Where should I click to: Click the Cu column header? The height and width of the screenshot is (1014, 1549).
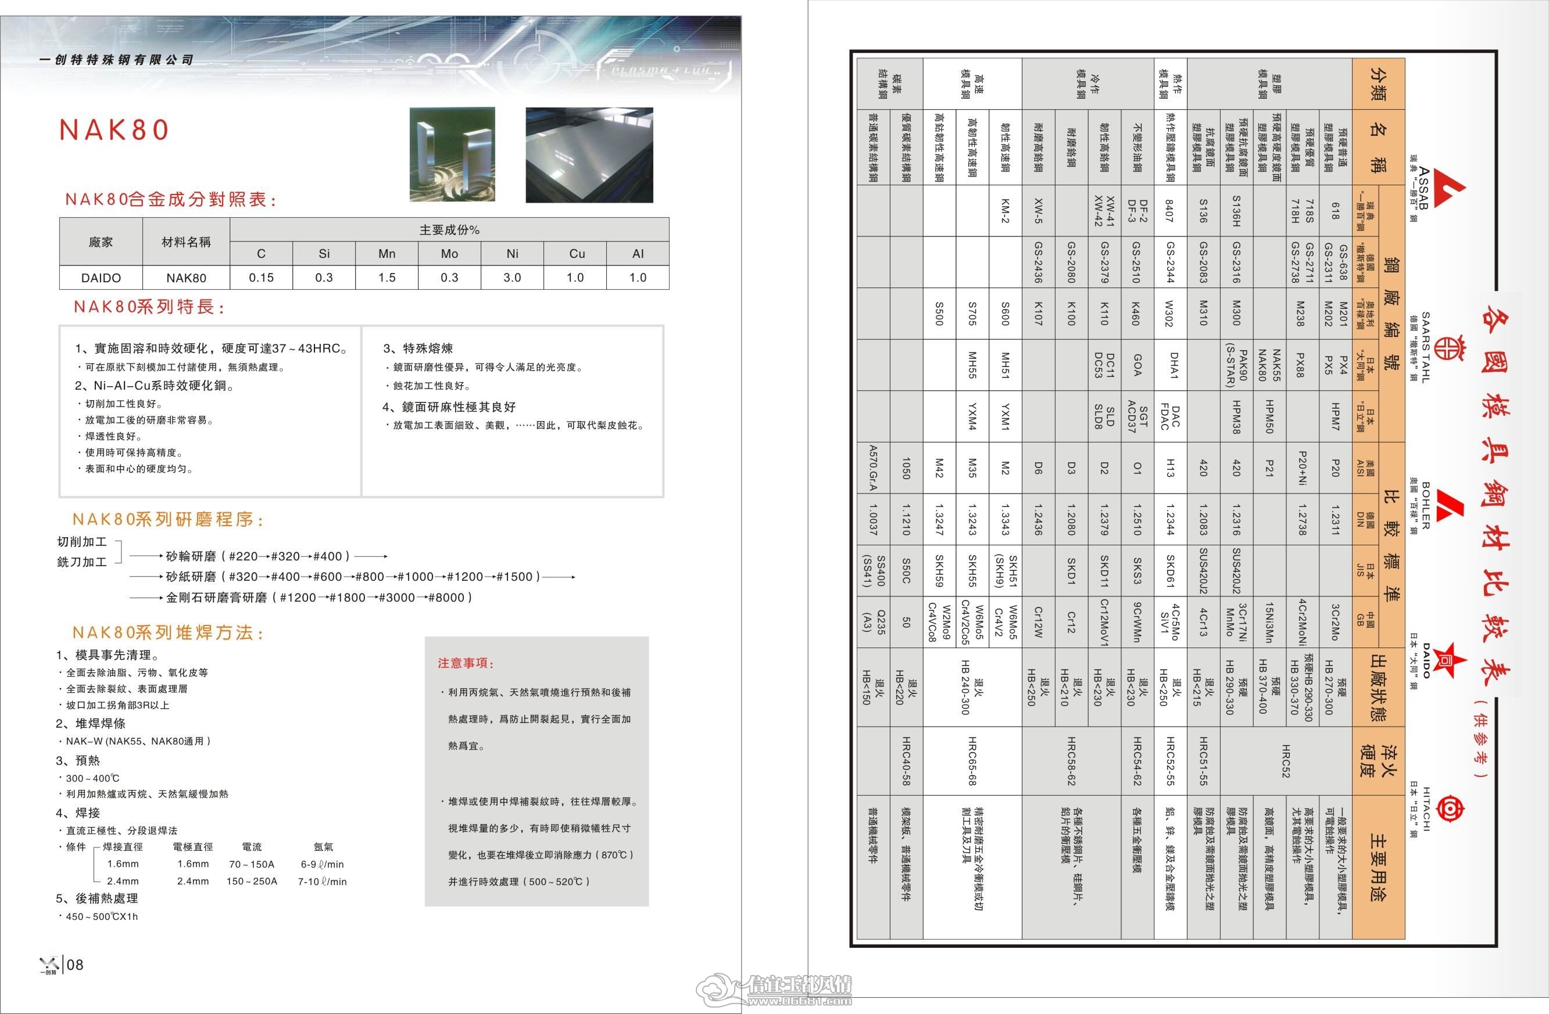pos(577,254)
